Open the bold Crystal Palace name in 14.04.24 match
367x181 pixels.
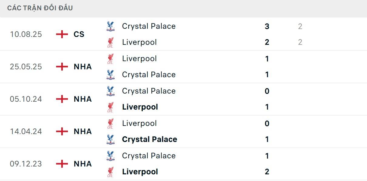(x=149, y=140)
